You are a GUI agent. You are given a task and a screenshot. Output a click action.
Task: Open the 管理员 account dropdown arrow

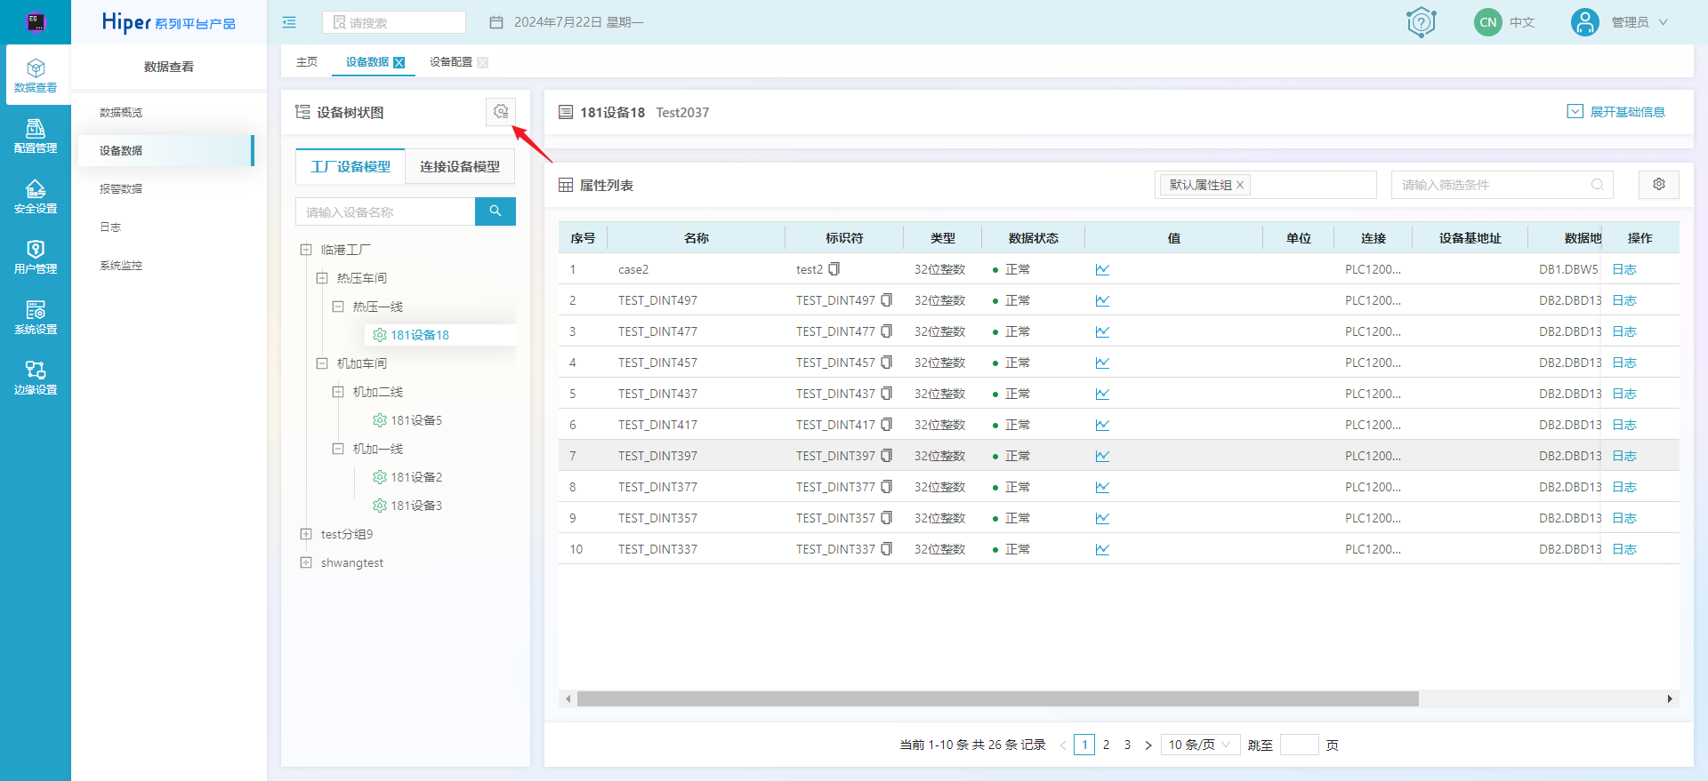pos(1664,22)
